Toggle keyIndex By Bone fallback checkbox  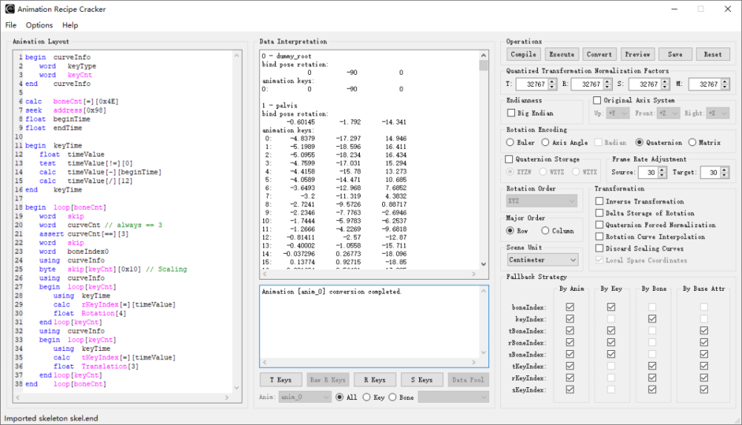(652, 318)
